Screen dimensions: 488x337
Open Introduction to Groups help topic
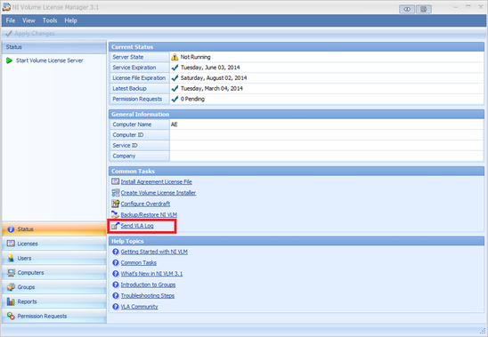point(148,285)
